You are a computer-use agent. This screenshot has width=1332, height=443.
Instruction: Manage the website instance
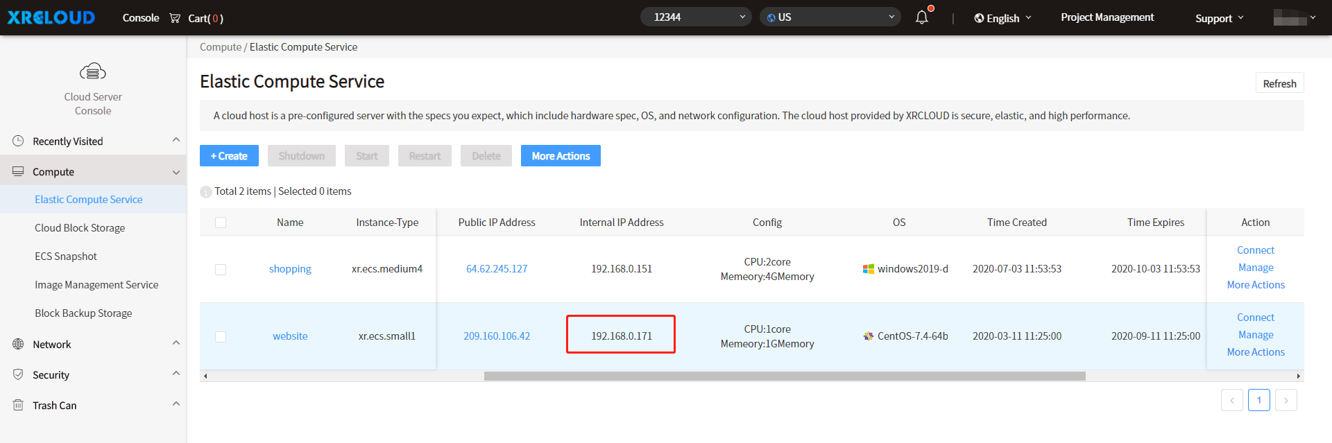pos(1256,335)
